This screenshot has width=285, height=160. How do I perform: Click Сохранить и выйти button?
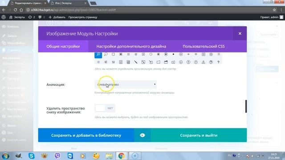coord(199,135)
